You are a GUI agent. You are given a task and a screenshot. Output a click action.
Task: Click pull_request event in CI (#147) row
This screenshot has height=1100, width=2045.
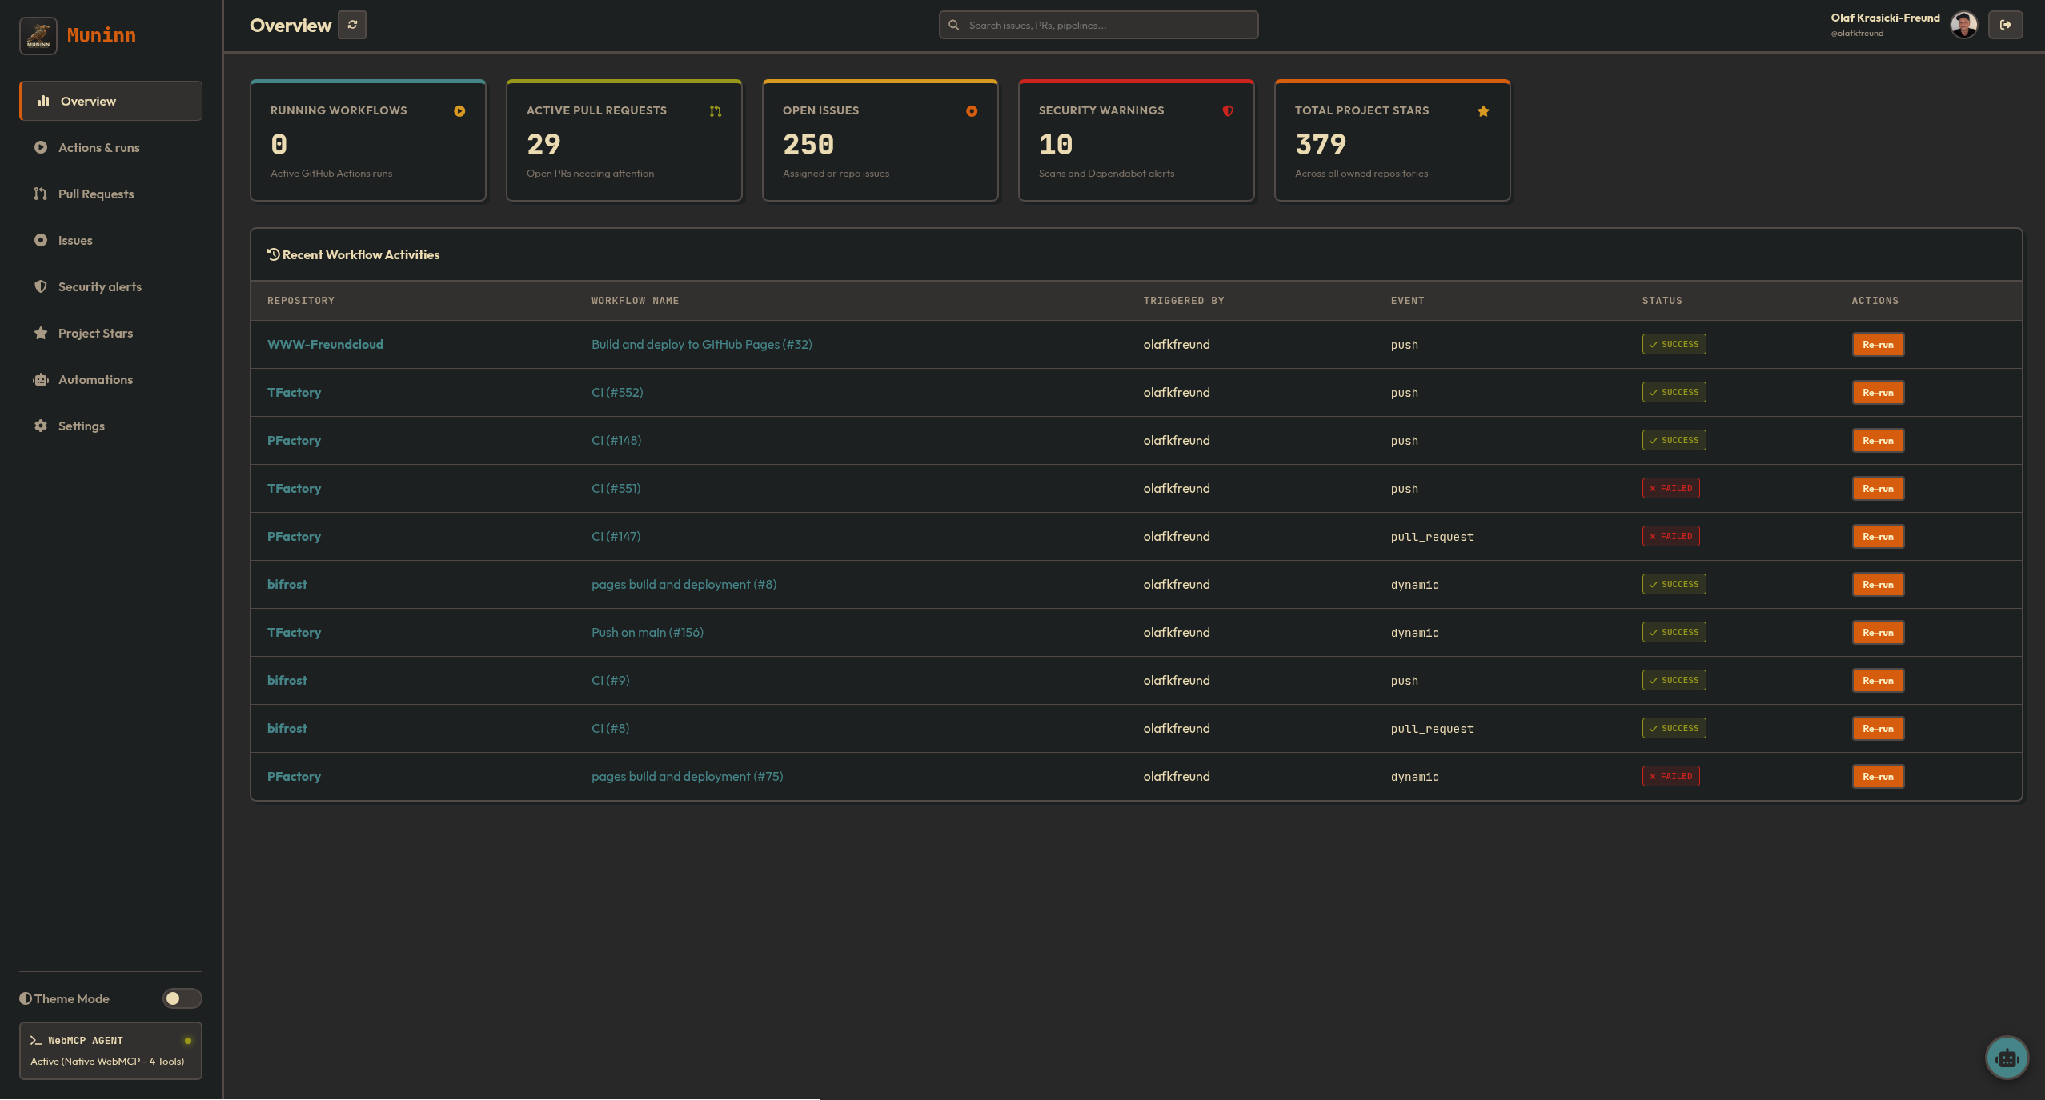tap(1431, 537)
